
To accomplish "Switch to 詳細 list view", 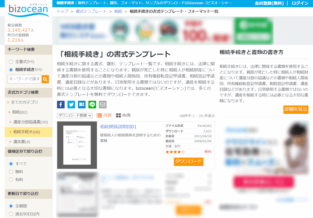I will tap(104, 115).
